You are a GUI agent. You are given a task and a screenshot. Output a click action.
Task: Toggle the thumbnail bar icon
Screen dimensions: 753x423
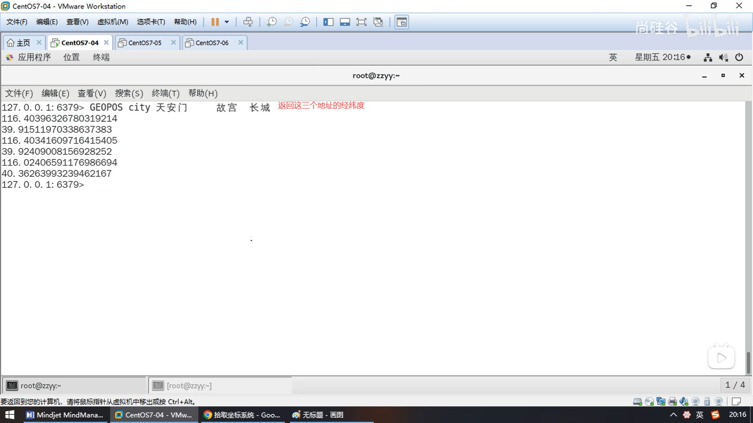coord(345,22)
